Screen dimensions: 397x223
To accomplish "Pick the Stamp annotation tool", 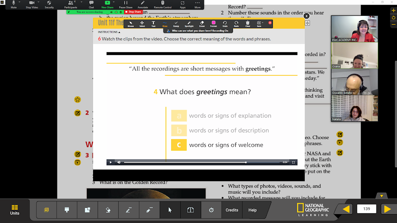I will (176, 24).
